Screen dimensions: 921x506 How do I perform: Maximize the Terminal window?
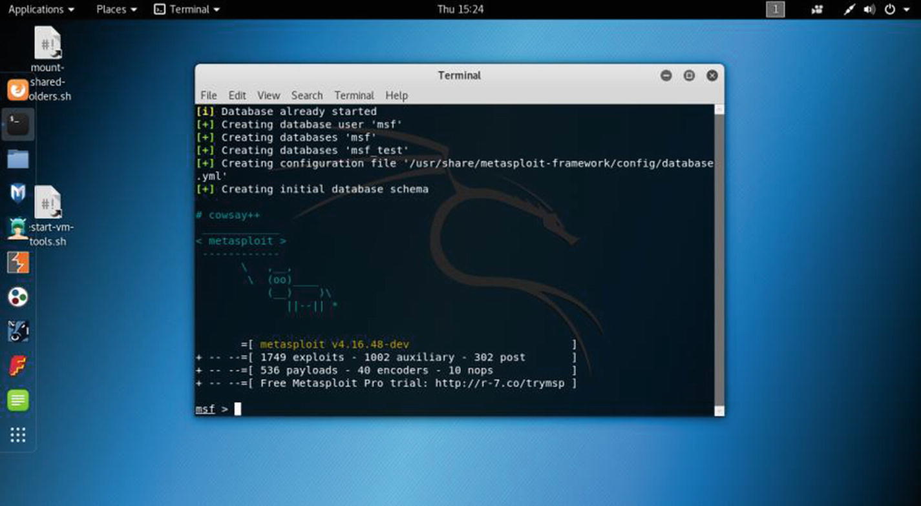pyautogui.click(x=689, y=76)
